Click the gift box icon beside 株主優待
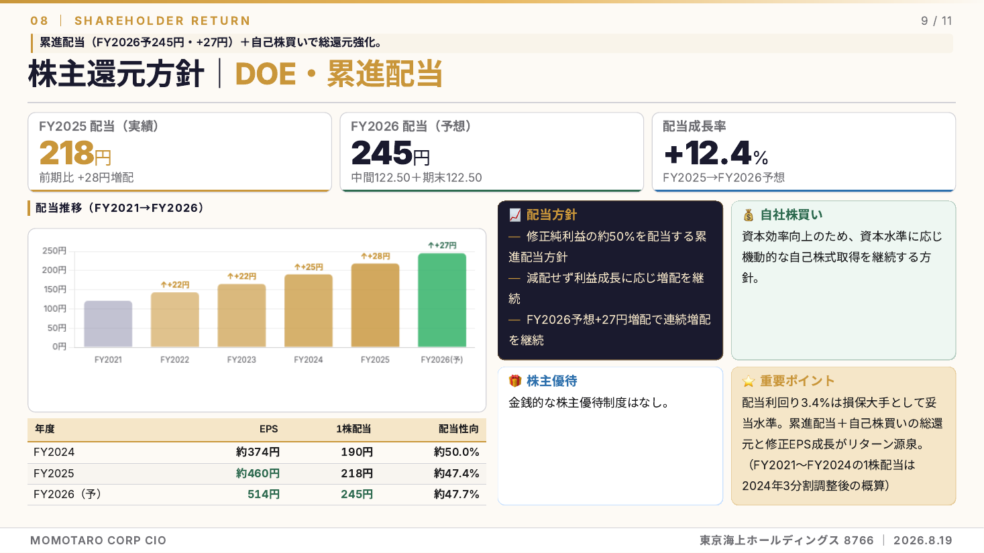Viewport: 984px width, 553px height. point(515,381)
